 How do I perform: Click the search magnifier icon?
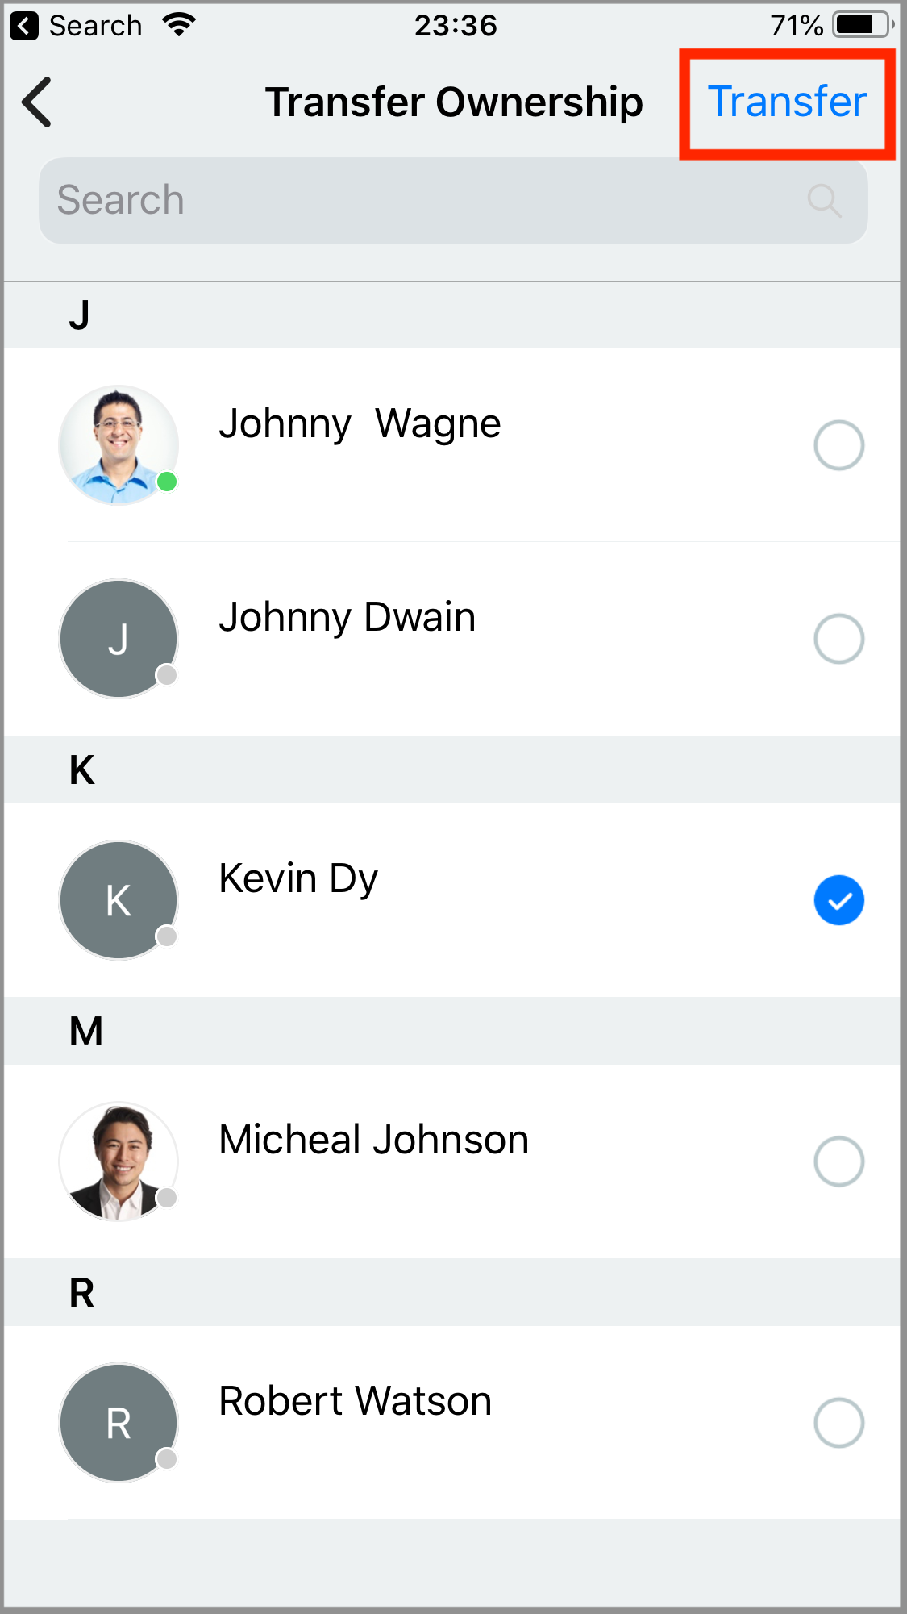pos(824,201)
